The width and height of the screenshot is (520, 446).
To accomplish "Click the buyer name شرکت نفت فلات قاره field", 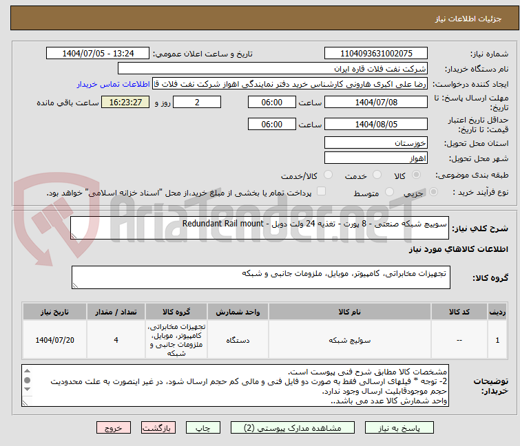I will [x=272, y=69].
